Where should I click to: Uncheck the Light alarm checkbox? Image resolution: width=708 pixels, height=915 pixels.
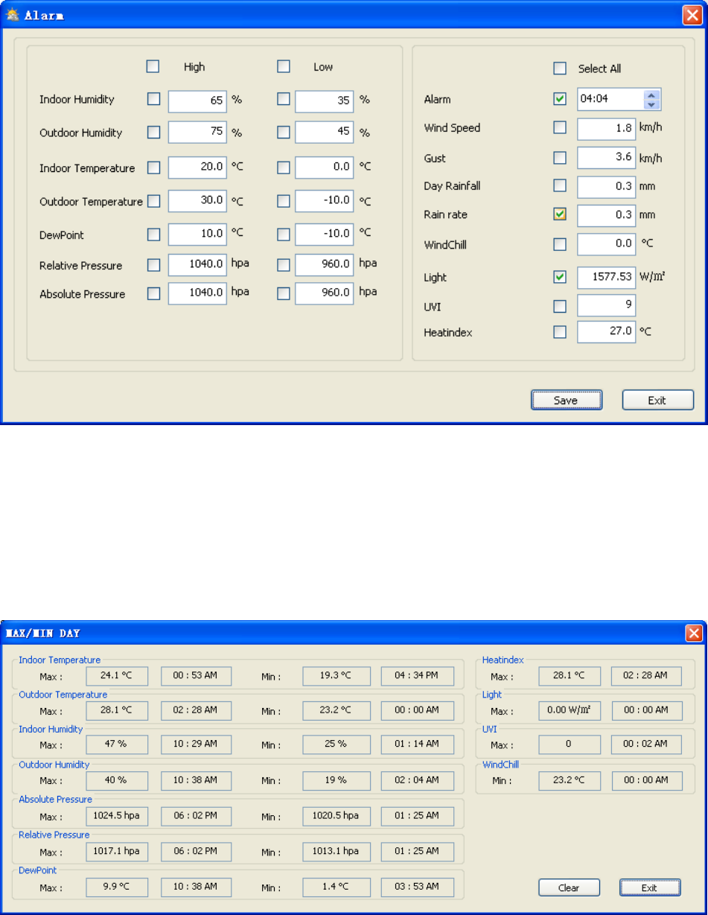(x=560, y=277)
